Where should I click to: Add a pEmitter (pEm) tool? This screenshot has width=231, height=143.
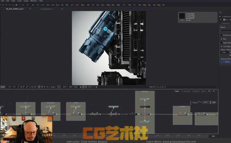[x=72, y=5]
